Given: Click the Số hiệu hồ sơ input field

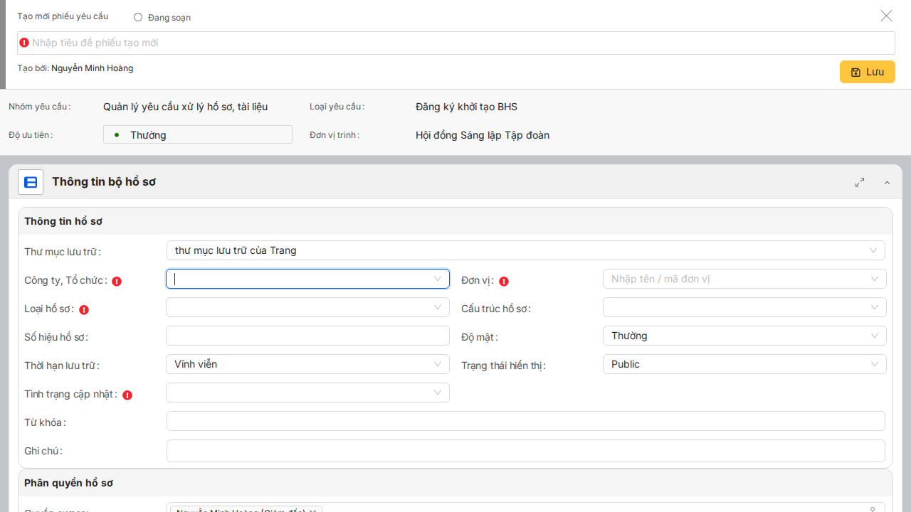Looking at the screenshot, I should (307, 336).
